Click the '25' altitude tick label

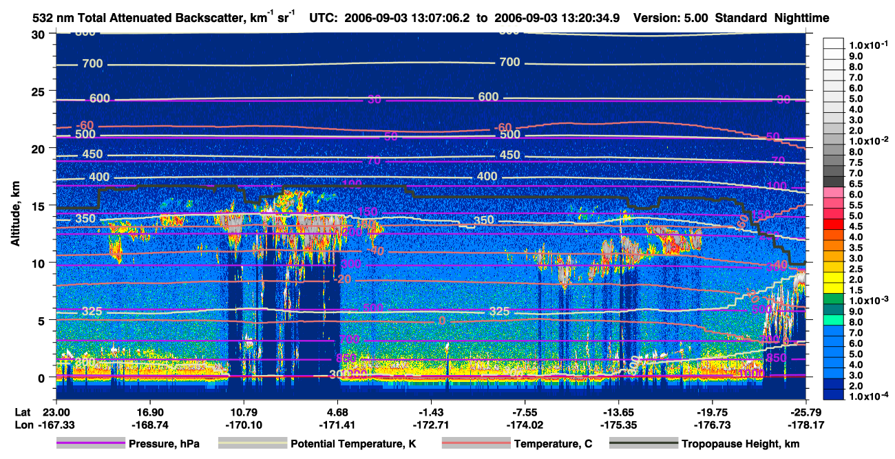(x=40, y=91)
